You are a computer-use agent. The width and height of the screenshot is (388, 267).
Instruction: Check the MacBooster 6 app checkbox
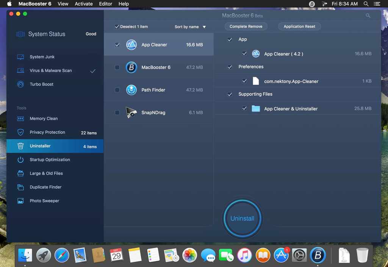tap(117, 67)
